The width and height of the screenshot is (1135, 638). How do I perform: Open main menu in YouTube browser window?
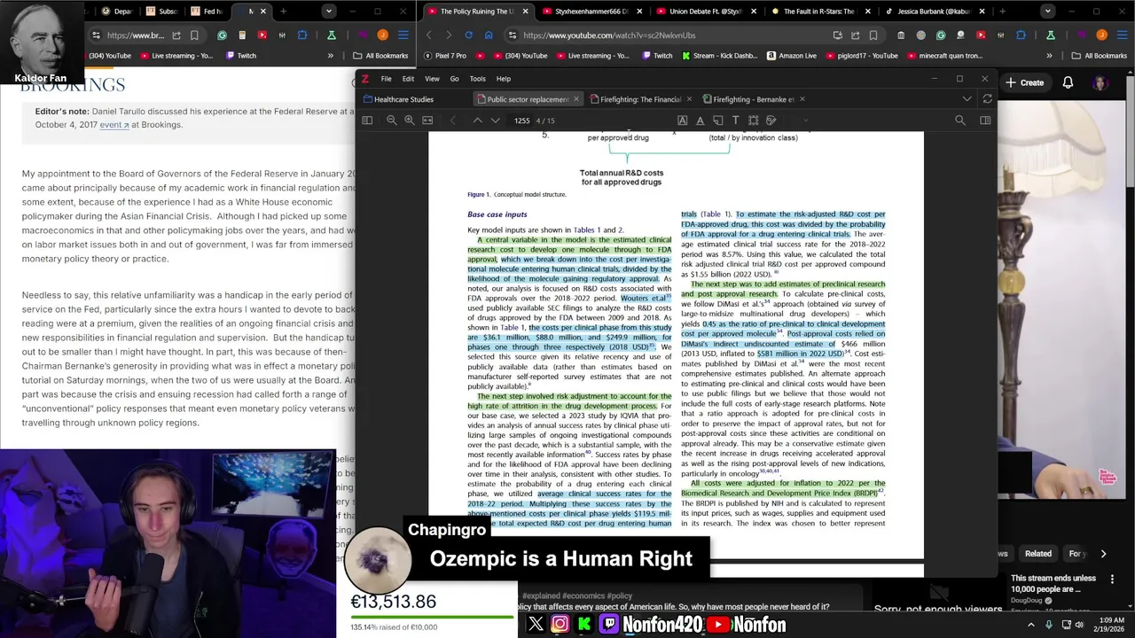(1122, 35)
